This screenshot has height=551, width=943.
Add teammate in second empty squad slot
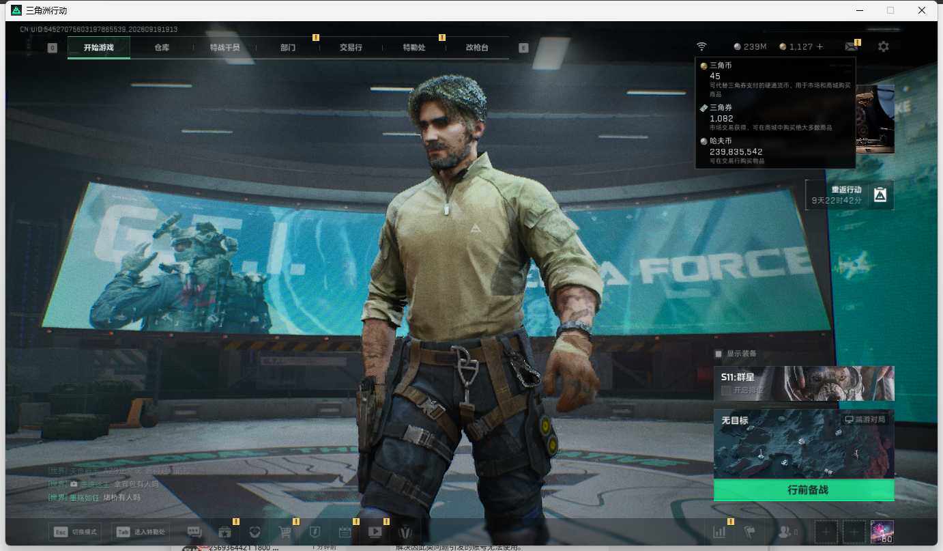[854, 531]
